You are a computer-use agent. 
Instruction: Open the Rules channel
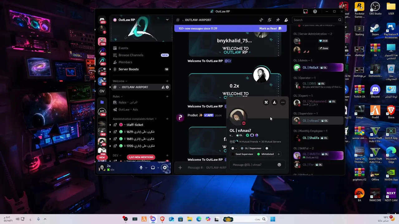(x=141, y=102)
